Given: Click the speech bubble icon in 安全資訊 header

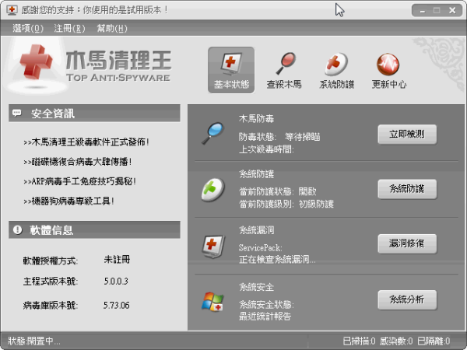Looking at the screenshot, I should point(16,113).
